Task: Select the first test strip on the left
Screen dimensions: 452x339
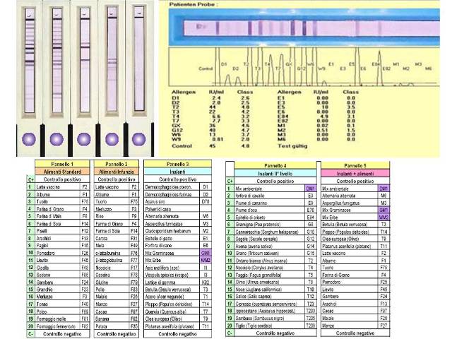Action: click(29, 61)
